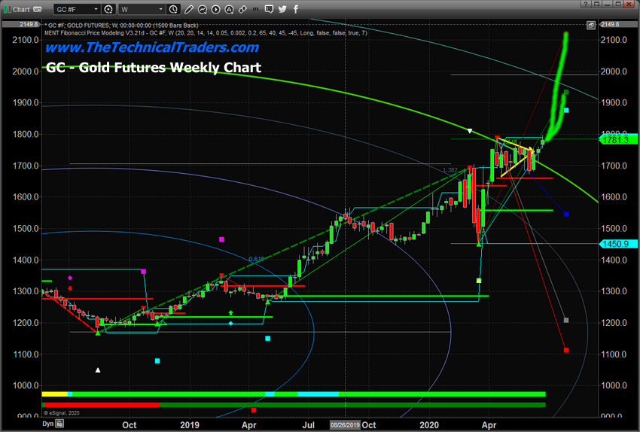Click the 0.618 Fibonacci arc label
This screenshot has height=432, width=640.
coord(256,259)
